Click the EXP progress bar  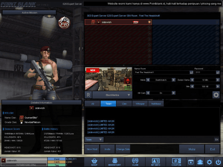coord(24,165)
